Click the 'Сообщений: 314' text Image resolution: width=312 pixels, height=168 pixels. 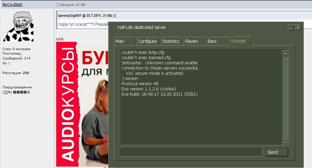(16, 58)
